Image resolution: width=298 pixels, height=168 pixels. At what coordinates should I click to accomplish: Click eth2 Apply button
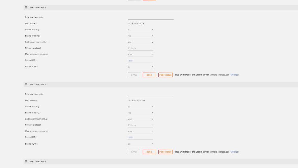[x=134, y=152]
